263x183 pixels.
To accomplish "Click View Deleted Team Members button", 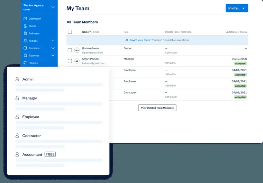I will (x=157, y=108).
